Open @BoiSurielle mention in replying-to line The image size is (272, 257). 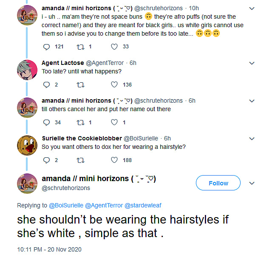tap(66, 206)
